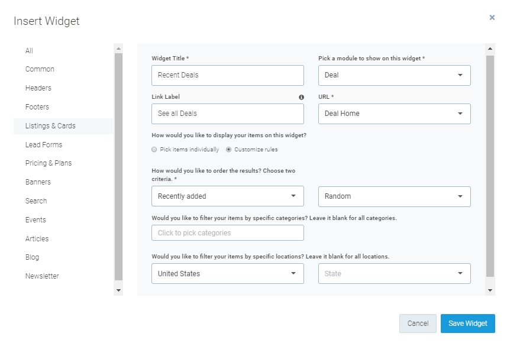Open the State selection dropdown
This screenshot has height=346, width=507.
click(394, 273)
